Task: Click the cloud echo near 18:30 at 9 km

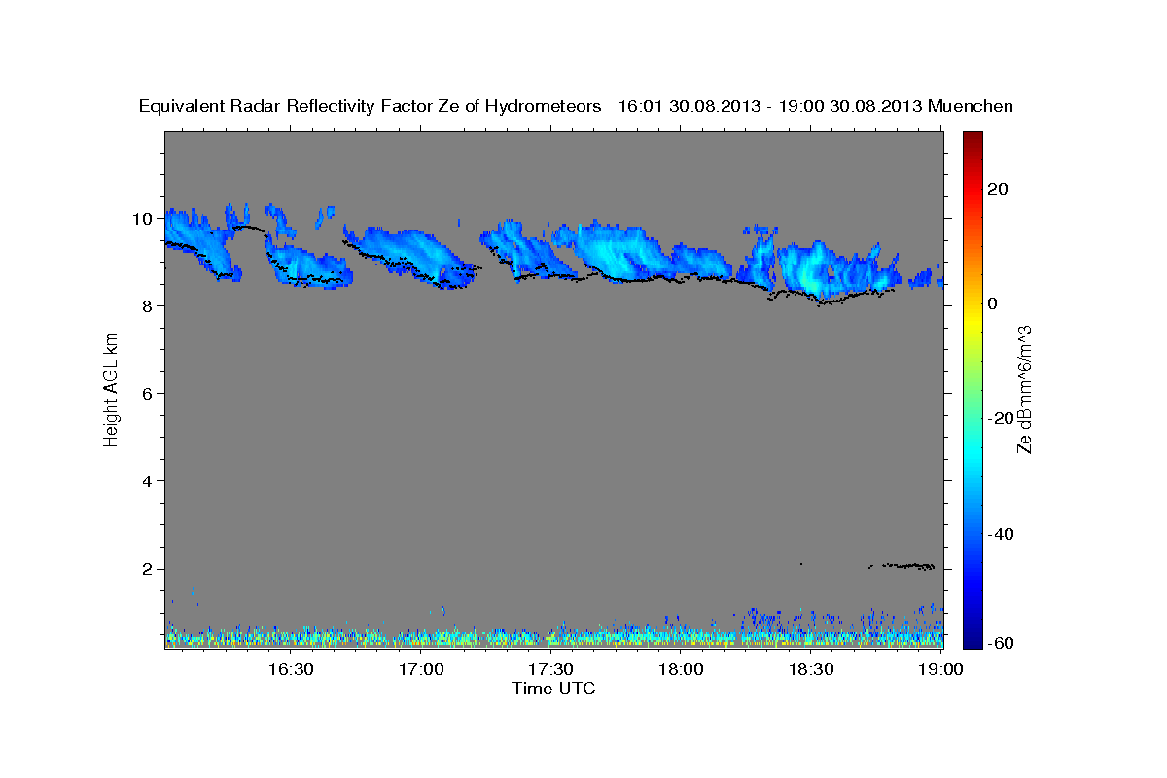Action: [x=812, y=267]
